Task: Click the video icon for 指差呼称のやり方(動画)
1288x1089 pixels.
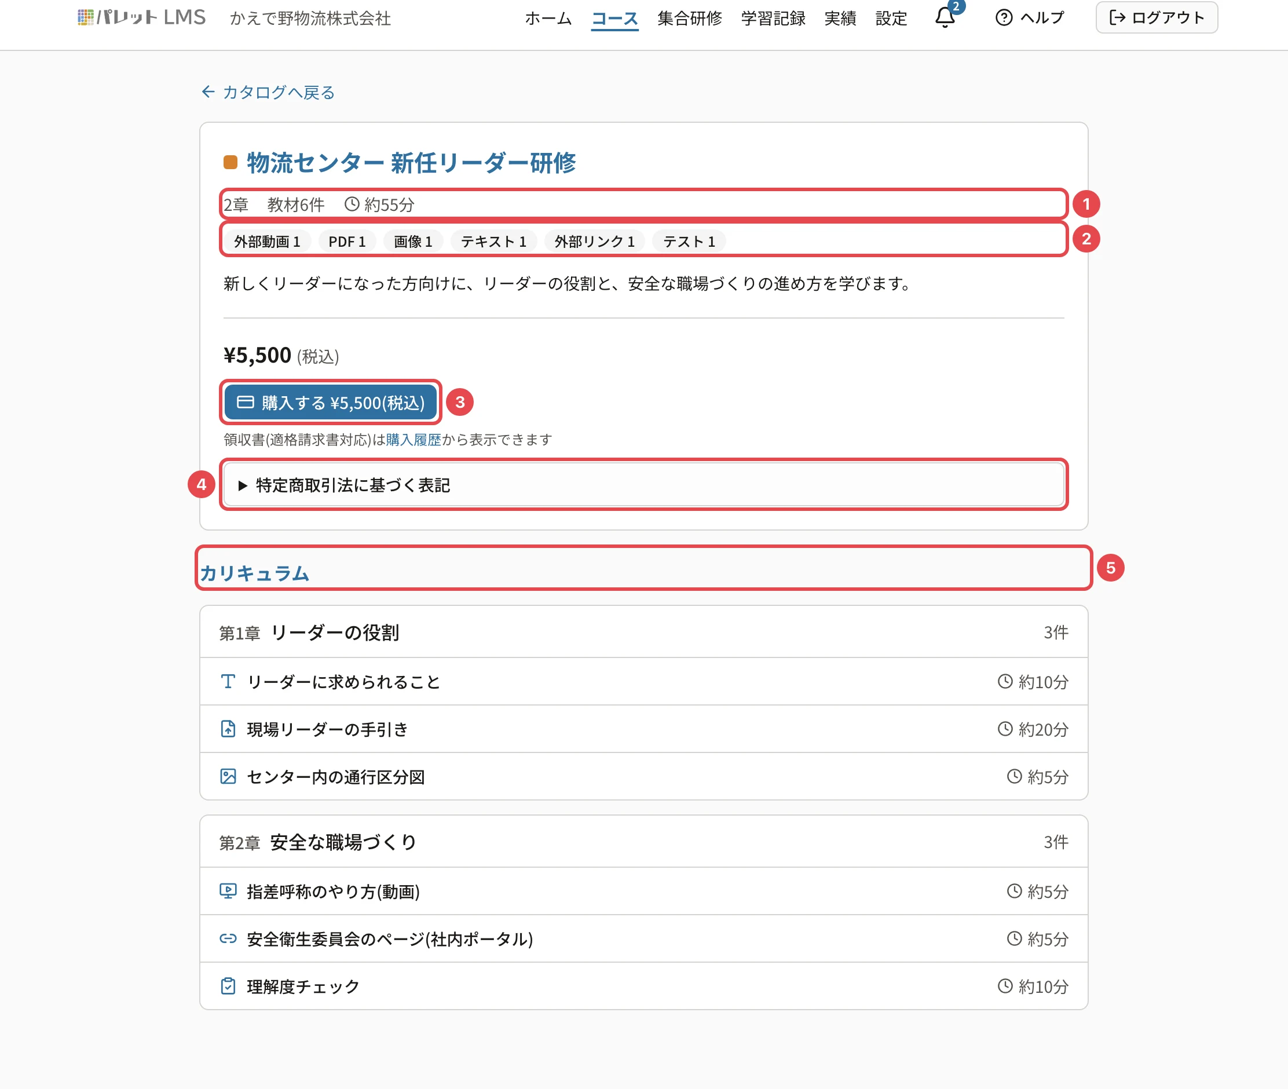Action: [x=228, y=891]
